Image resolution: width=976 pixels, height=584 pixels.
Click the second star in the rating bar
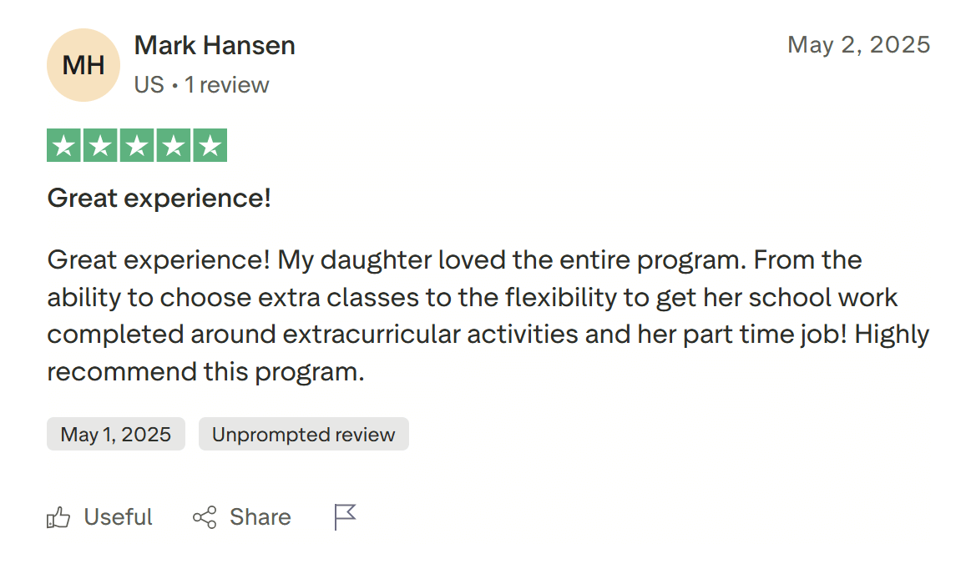coord(99,144)
